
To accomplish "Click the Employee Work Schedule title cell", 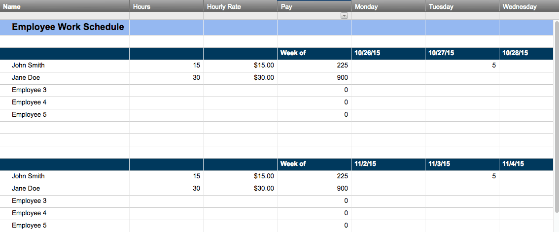I will (65, 28).
